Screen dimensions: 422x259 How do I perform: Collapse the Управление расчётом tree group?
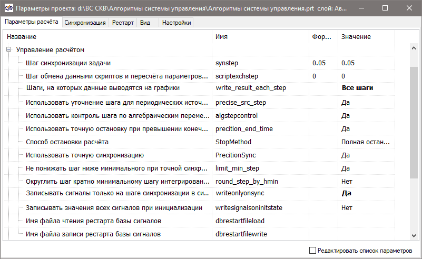[9, 50]
